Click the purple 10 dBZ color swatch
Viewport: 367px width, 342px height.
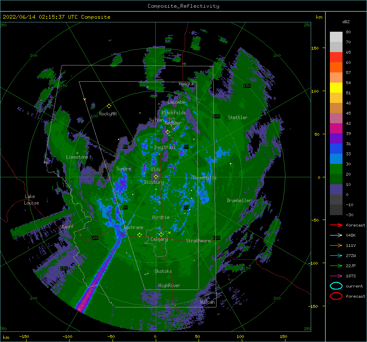point(336,189)
